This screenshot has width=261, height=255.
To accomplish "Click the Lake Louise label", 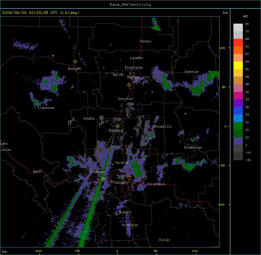I will point(5,147).
